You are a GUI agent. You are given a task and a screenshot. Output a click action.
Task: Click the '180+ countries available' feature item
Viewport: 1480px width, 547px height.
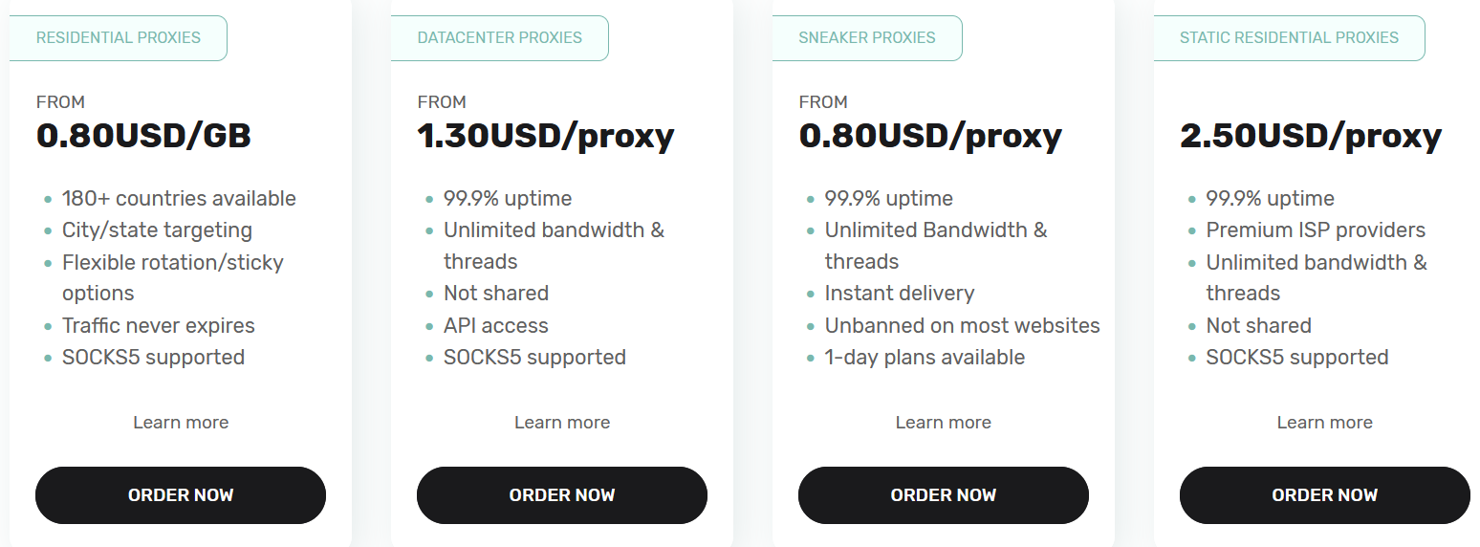point(179,199)
